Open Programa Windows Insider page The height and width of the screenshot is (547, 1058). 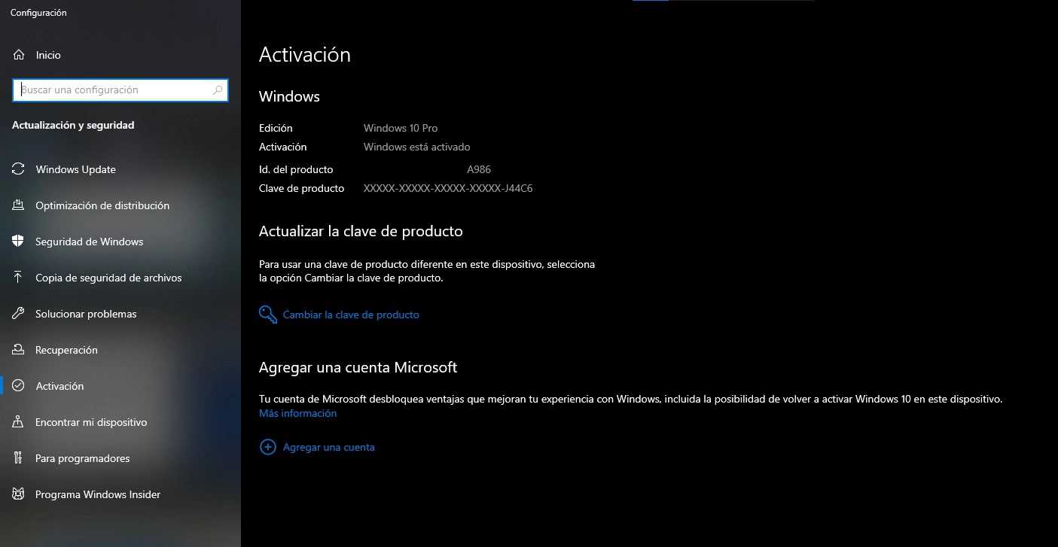[120, 494]
